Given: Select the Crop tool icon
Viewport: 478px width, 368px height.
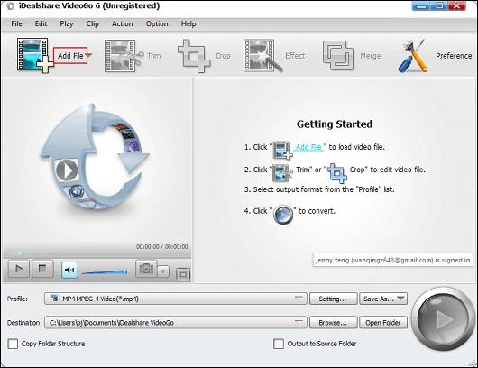Looking at the screenshot, I should (x=194, y=56).
